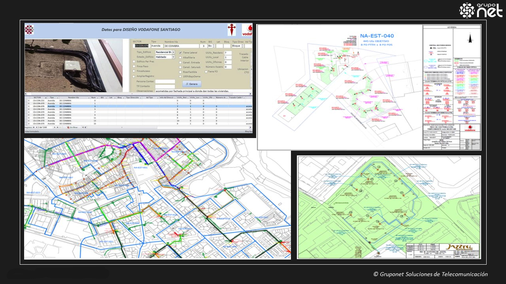This screenshot has height=284, width=506.
Task: Click the SECTOR column header
Action: point(37,97)
